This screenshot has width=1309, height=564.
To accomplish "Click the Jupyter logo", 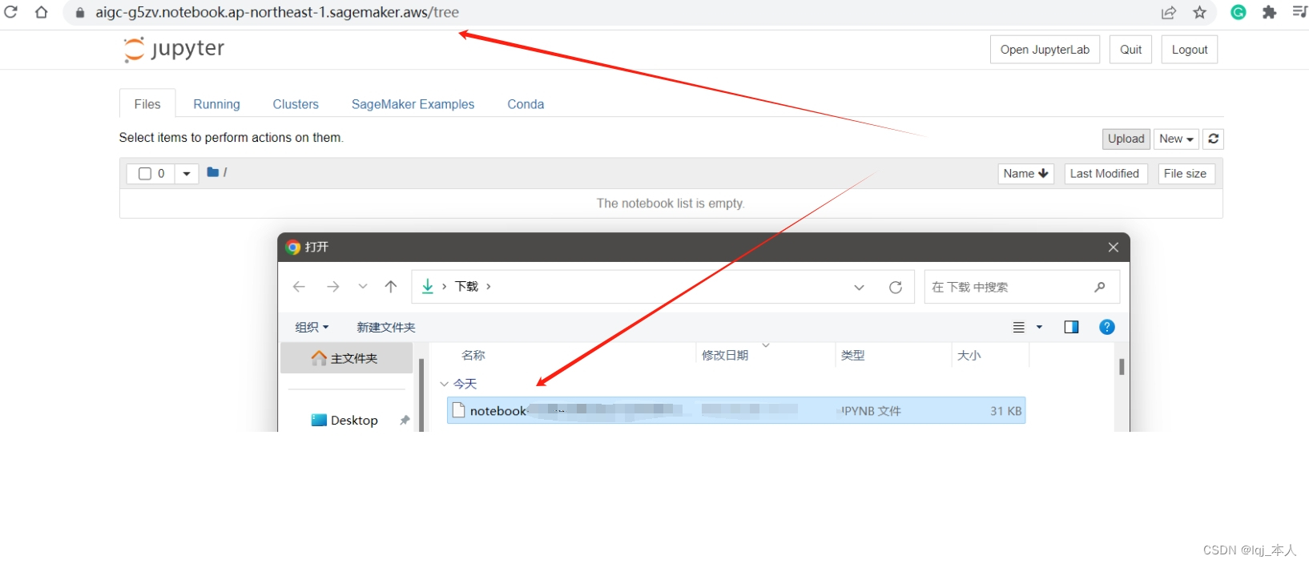I will pos(174,49).
